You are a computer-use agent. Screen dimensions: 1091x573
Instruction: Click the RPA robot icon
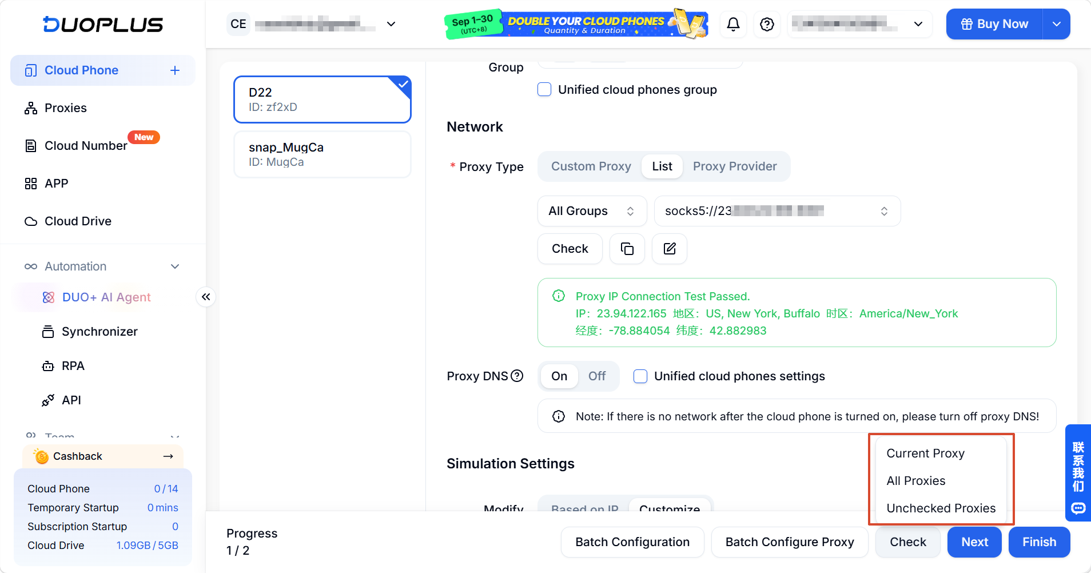click(48, 366)
